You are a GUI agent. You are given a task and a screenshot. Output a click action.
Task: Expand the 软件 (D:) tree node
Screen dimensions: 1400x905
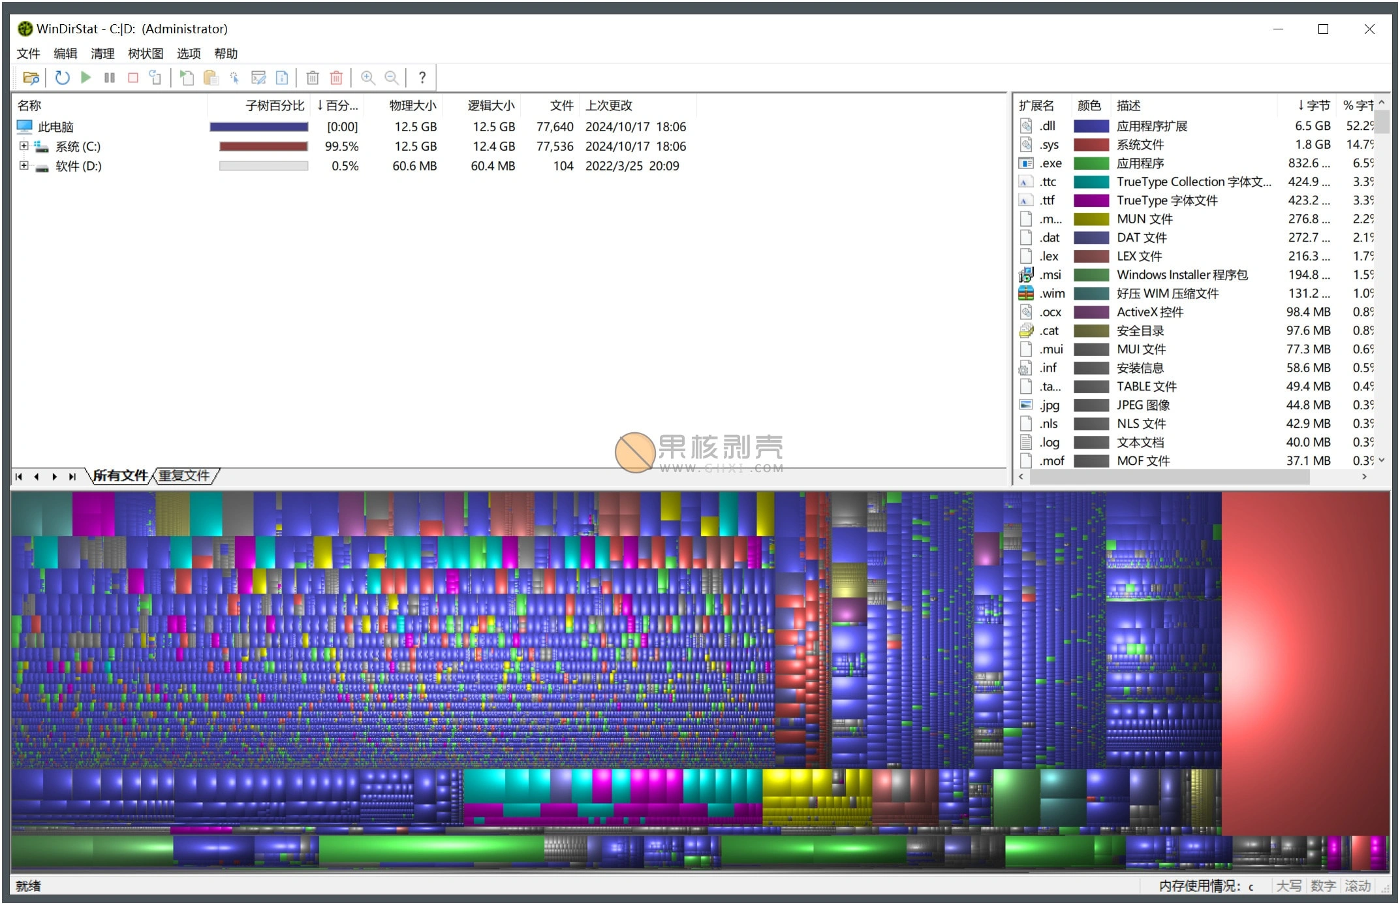click(23, 166)
